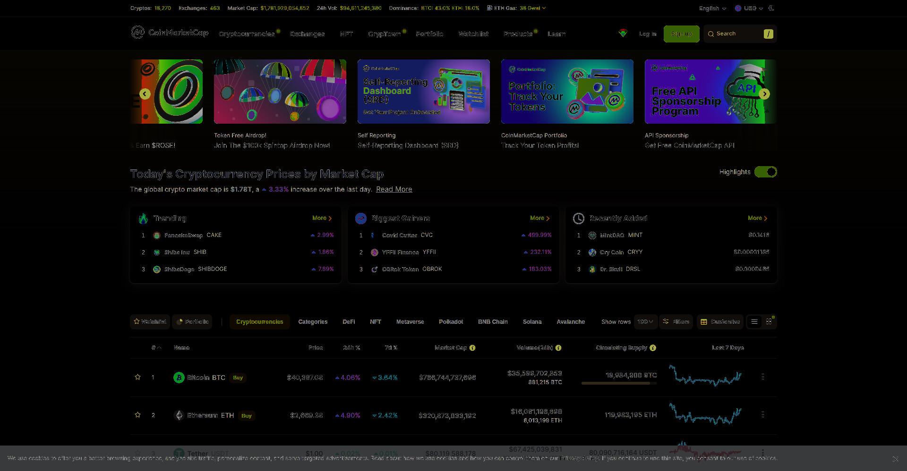Click the Bitcoin Buy button
The width and height of the screenshot is (907, 471).
238,378
